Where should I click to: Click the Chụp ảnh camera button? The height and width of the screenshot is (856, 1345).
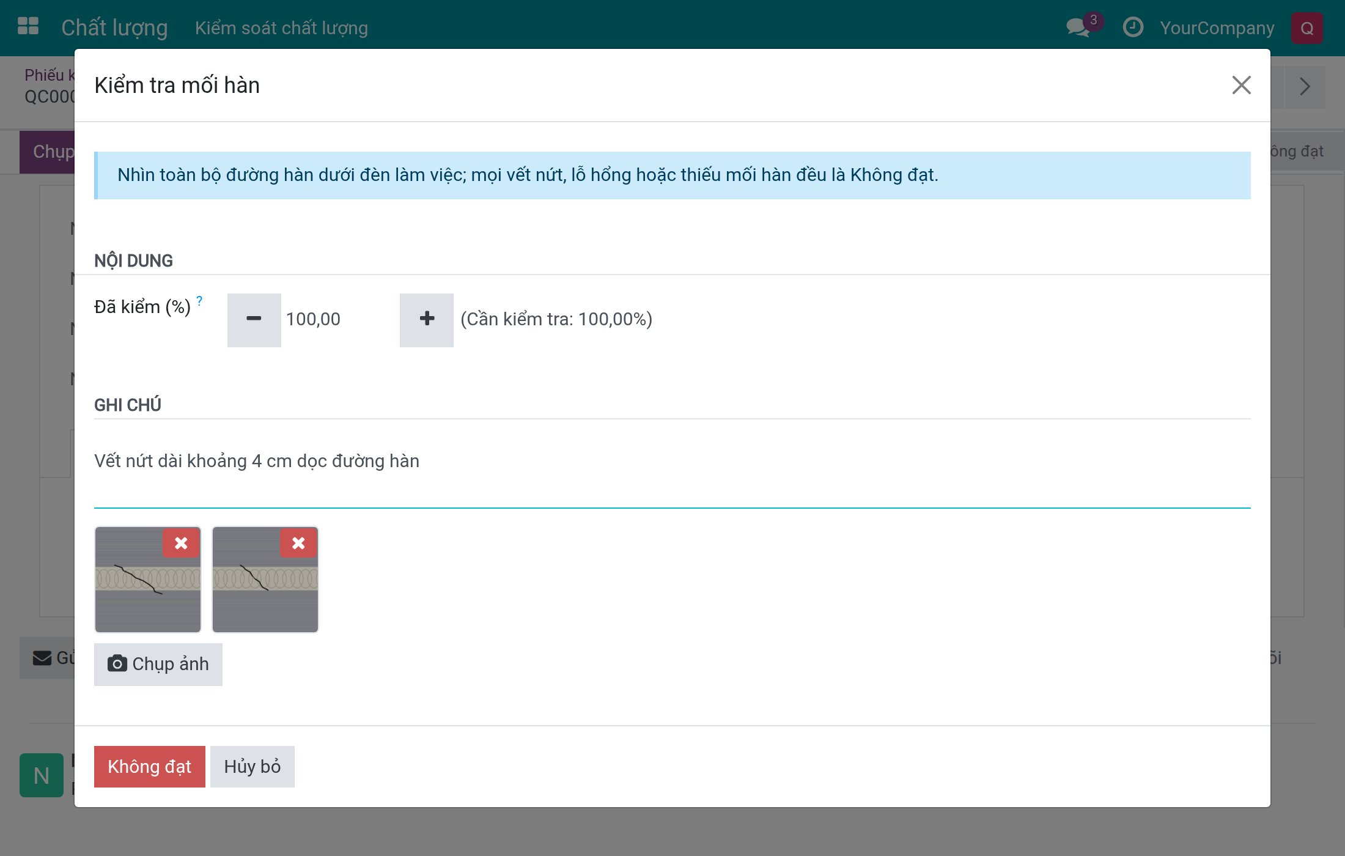pos(158,664)
